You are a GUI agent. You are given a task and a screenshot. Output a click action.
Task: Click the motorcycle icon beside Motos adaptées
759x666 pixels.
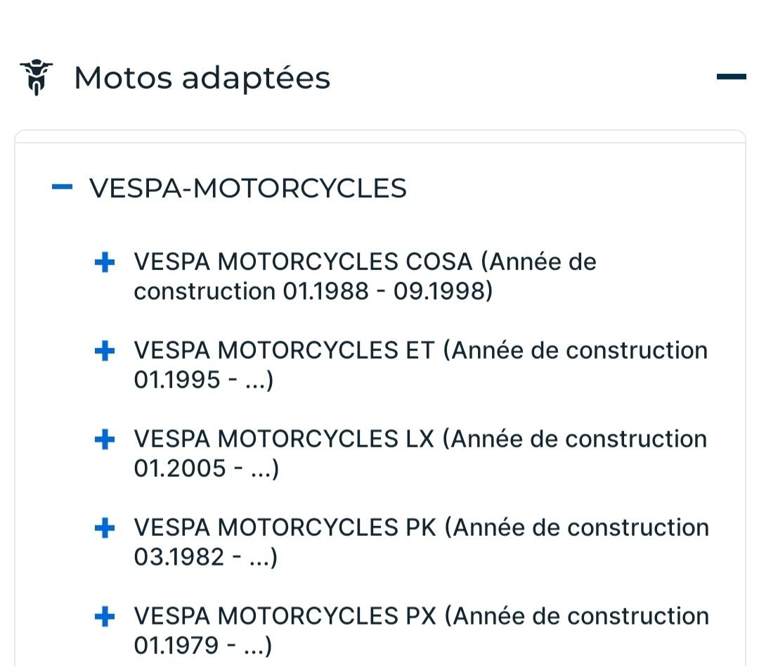coord(36,77)
